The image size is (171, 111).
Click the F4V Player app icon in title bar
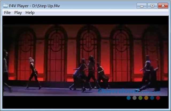5,6
